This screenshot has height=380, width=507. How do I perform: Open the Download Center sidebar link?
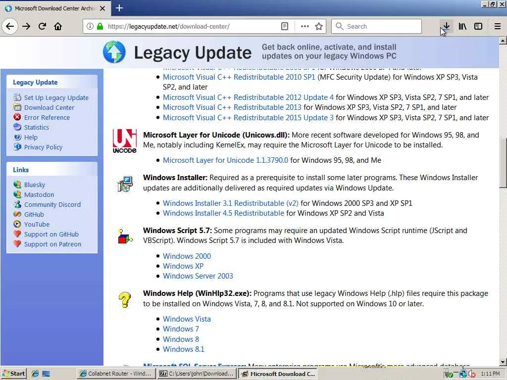click(x=49, y=107)
